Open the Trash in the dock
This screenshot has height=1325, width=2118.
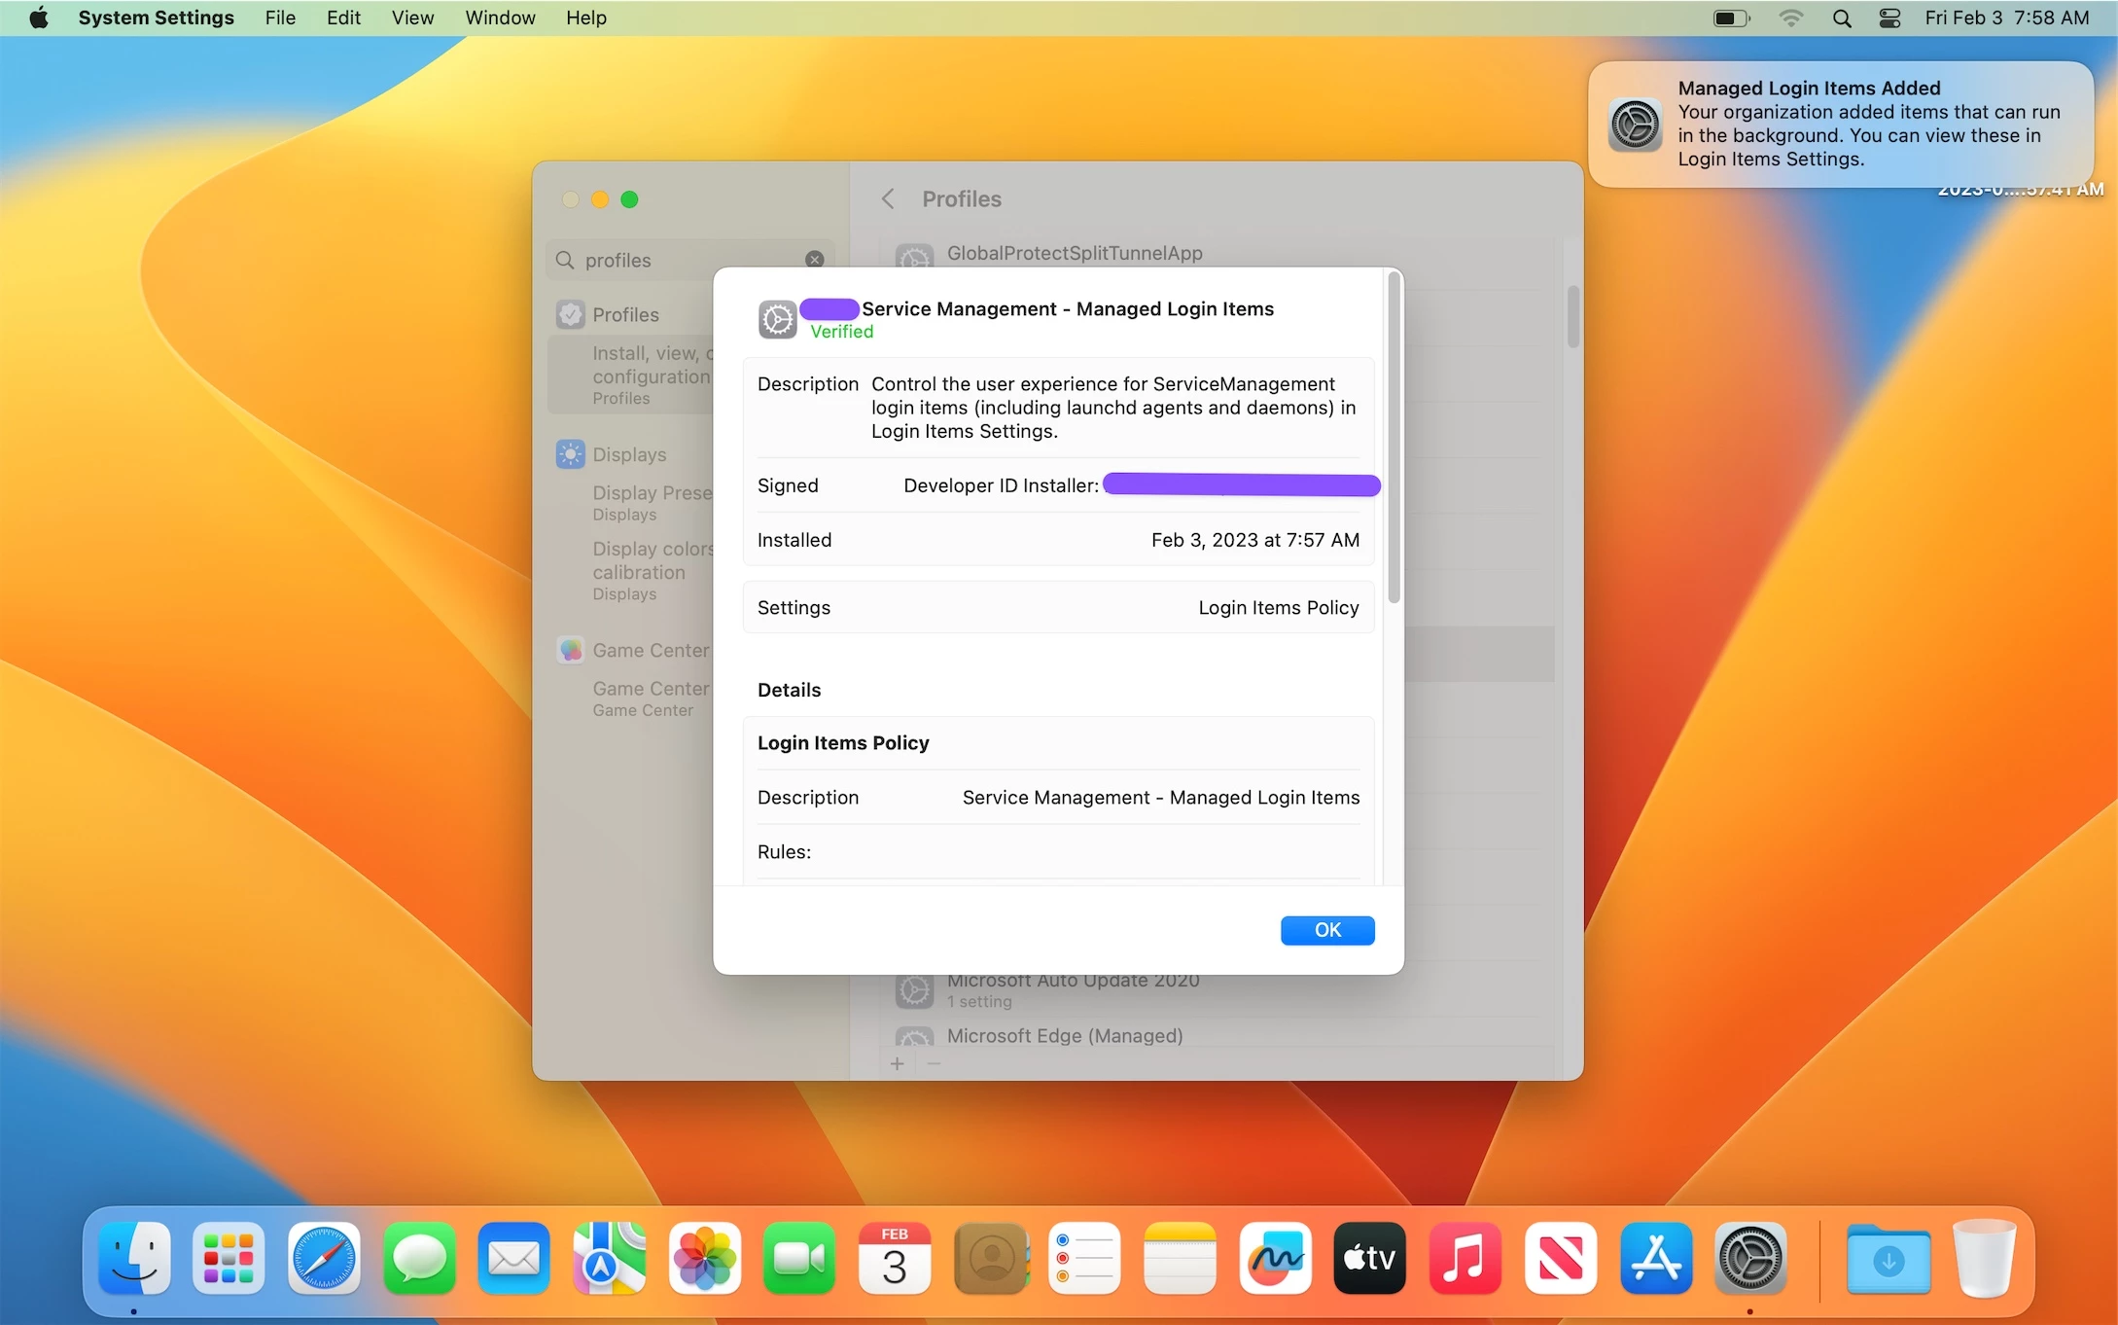click(1984, 1259)
